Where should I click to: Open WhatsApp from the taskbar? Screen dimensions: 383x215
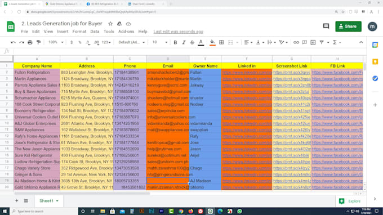[239, 211]
